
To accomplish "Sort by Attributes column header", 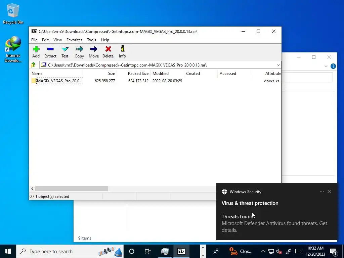I will 266,74.
